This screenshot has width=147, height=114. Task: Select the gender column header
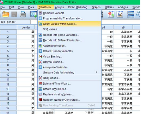pos(26,28)
